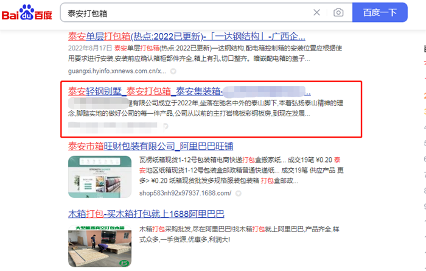Click the wooden crate packing thumbnail

[x=100, y=246]
